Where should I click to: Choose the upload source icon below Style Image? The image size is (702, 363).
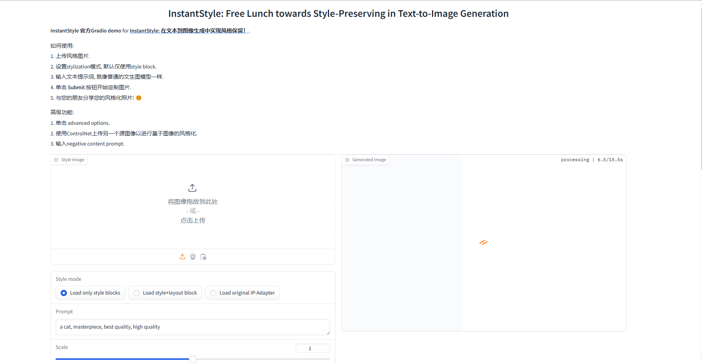(182, 257)
